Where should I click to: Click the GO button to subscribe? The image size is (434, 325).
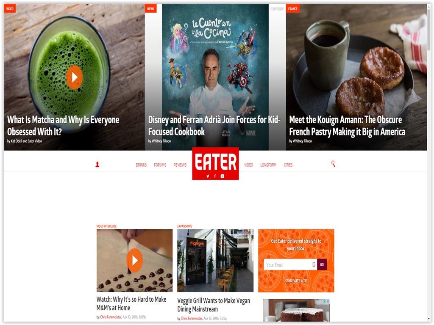(322, 264)
